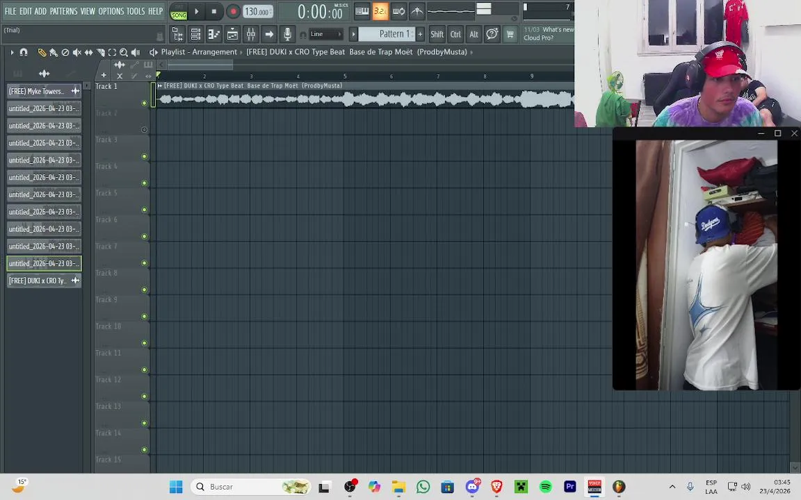801x500 pixels.
Task: Unmute Track 2 using its dot
Action: point(144,130)
